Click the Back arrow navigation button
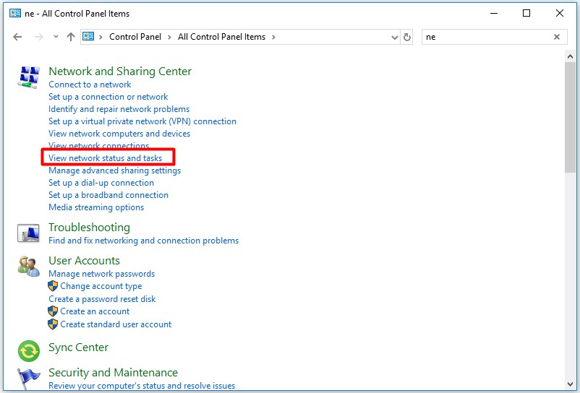 pos(18,37)
